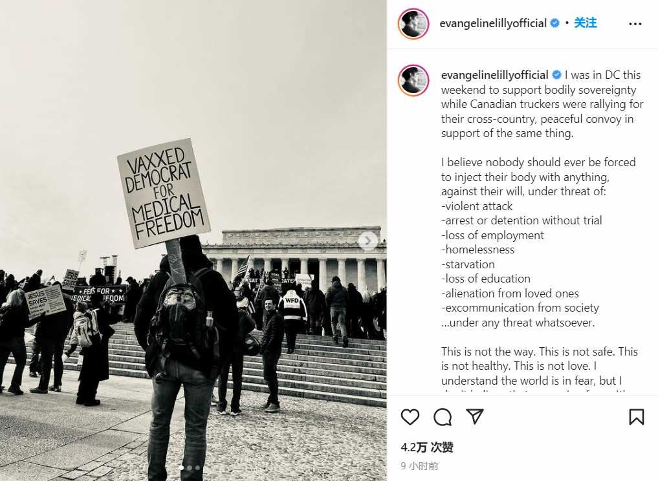
Task: Click the protest sign photo
Action: coord(193,240)
